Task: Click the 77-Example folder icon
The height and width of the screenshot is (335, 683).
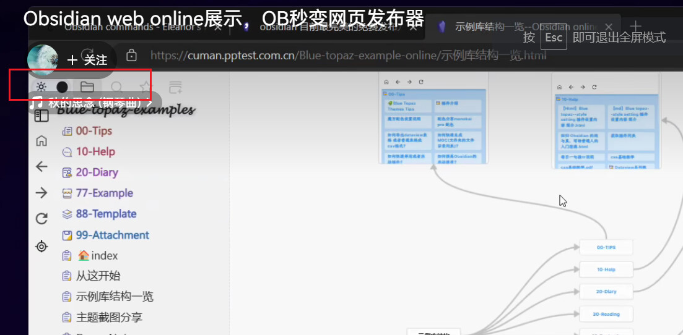Action: 67,193
